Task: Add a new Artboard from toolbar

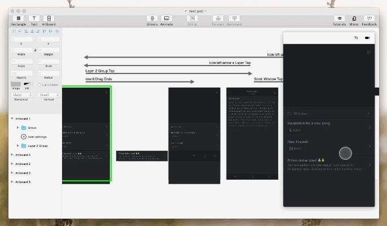Action: [49, 19]
